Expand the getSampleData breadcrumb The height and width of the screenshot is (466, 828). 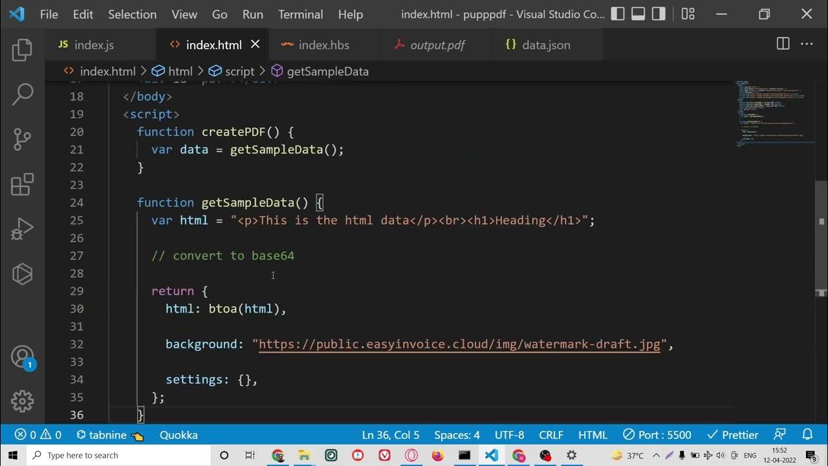click(x=327, y=71)
